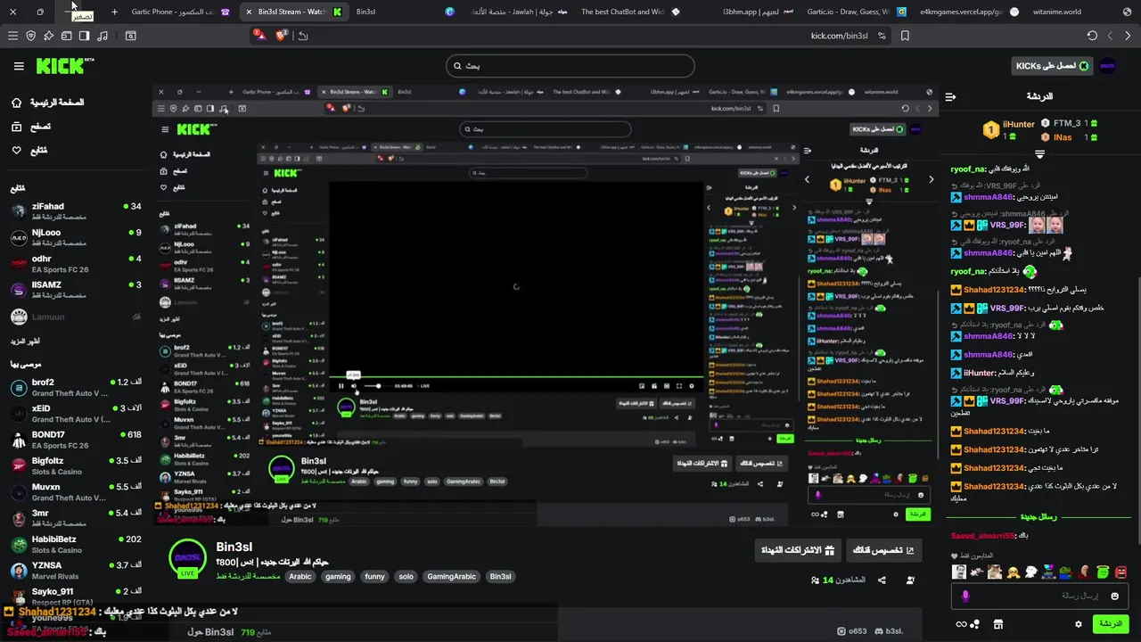Open Browse in Kick sidebar

(x=30, y=127)
